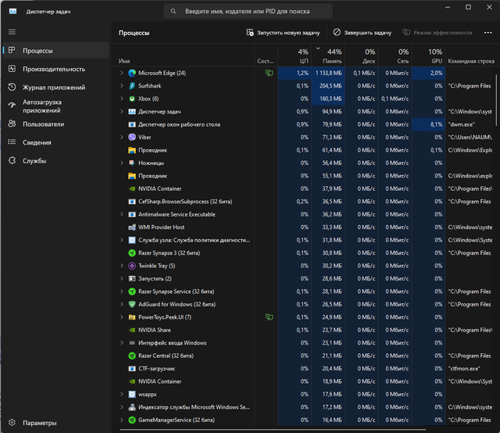
Task: Open the Процессы page
Action: click(x=56, y=51)
